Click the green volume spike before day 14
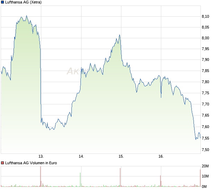This screenshot has width=215, height=190. click(80, 180)
